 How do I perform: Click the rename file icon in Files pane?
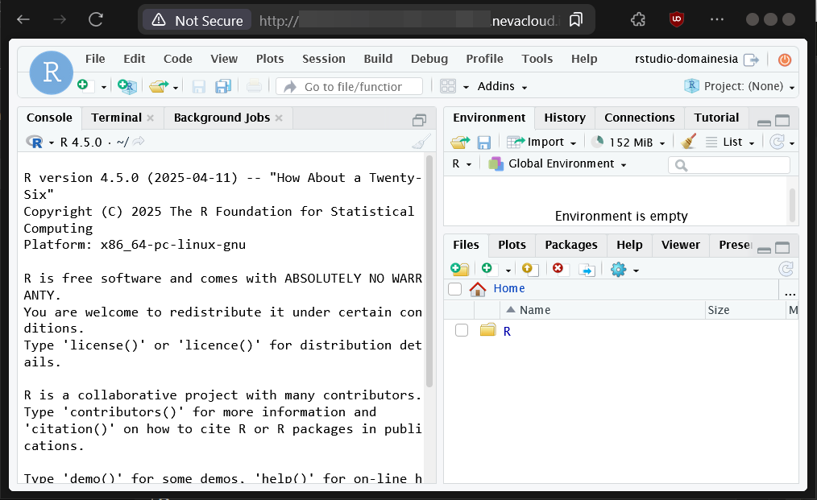coord(587,270)
